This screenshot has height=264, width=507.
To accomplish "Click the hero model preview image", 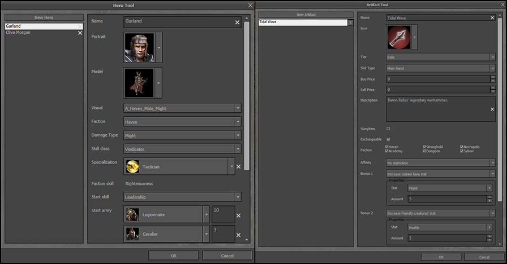I will [139, 82].
